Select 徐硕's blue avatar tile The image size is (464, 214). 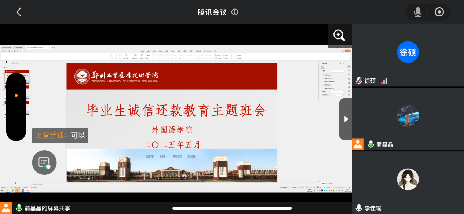[408, 52]
